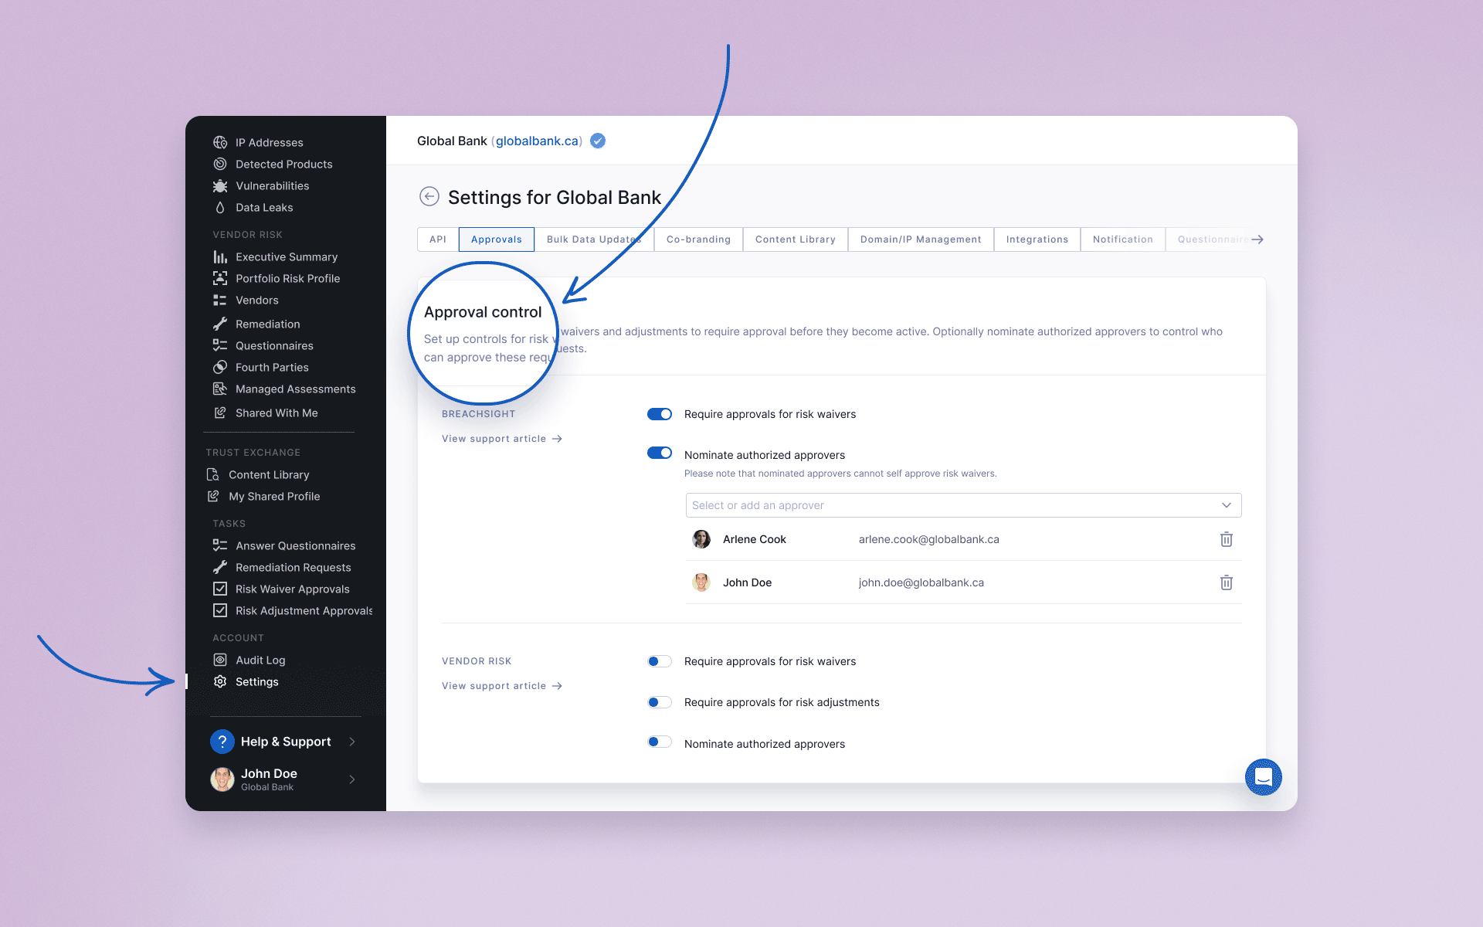Open the Vendors list icon

coord(220,300)
